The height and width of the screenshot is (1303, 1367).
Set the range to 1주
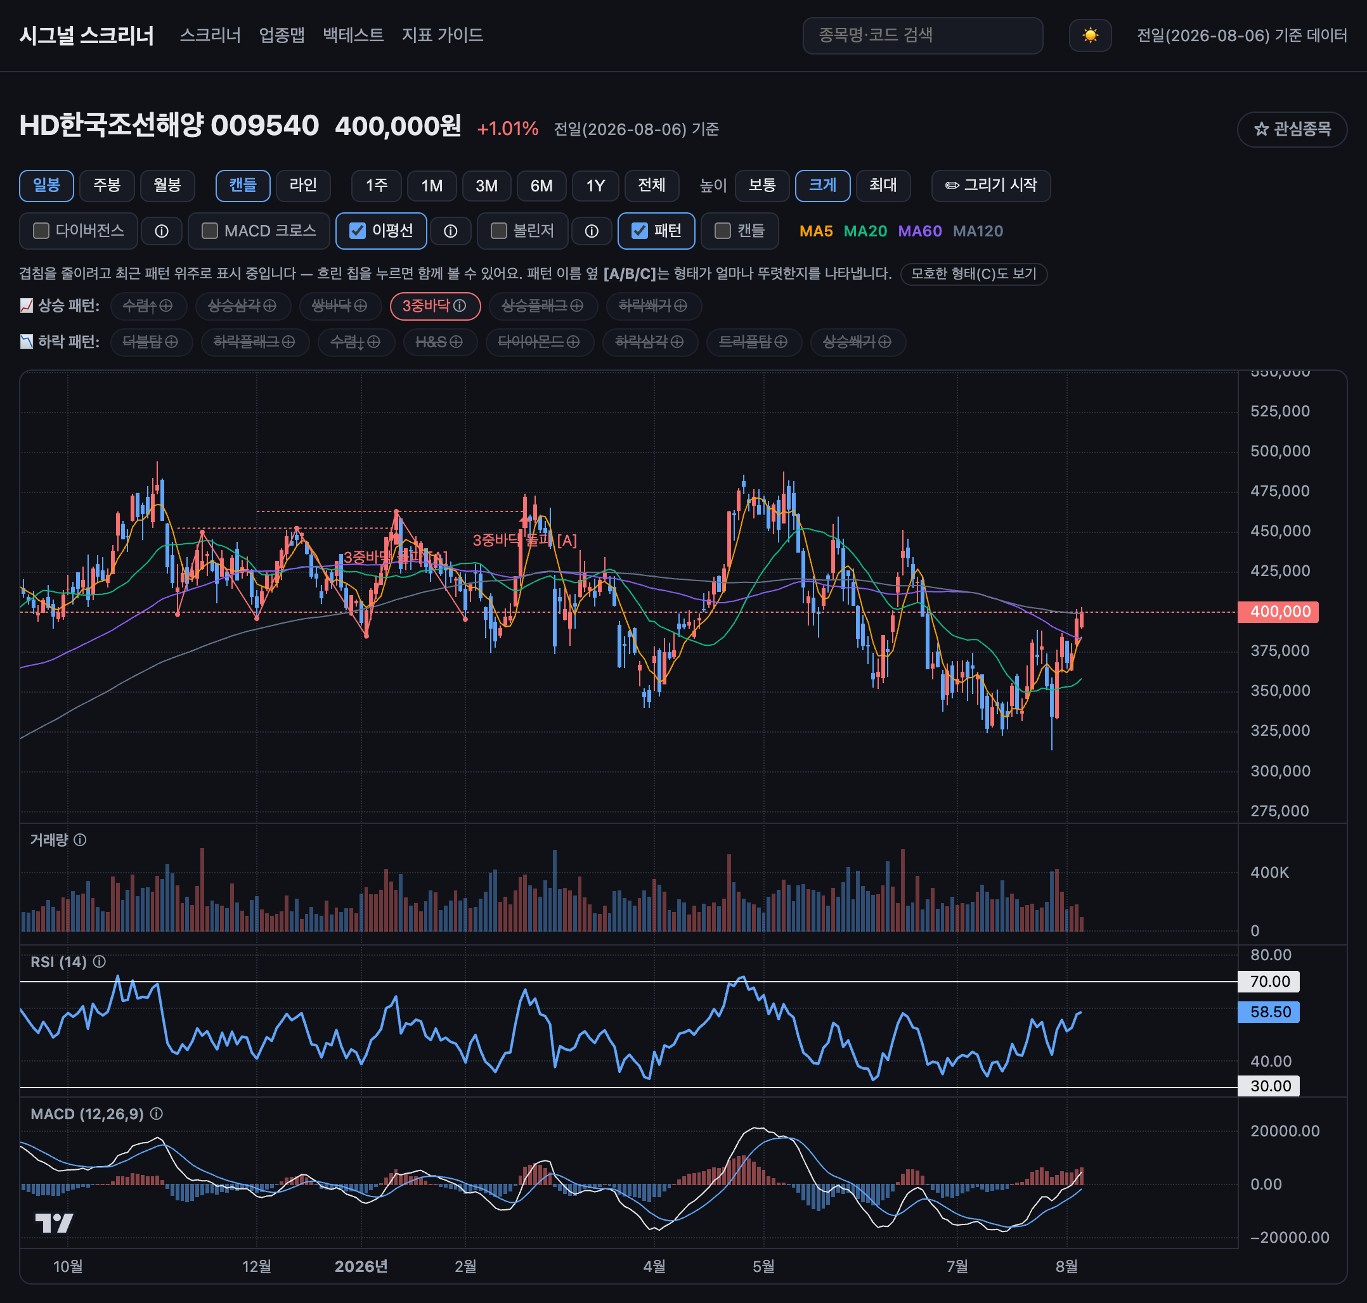(x=377, y=186)
